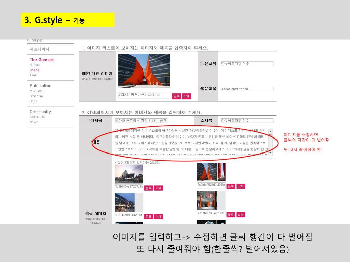Click the '롤링 이미지' label
350x262 pixels.
(x=96, y=214)
